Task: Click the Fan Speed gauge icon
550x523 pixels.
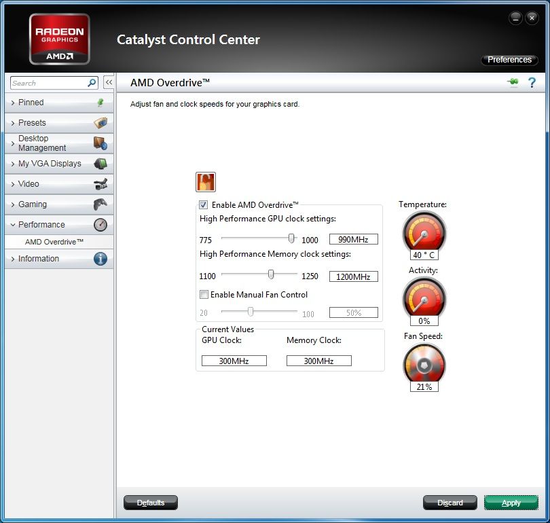Action: click(424, 363)
